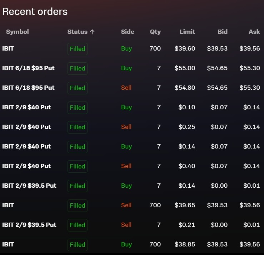Screen dimensions: 264x255
Task: Click the Status sort arrow icon
Action: (x=92, y=32)
